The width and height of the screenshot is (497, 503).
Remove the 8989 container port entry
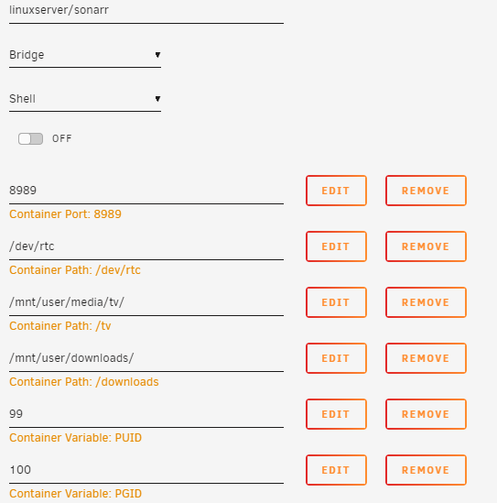(426, 191)
